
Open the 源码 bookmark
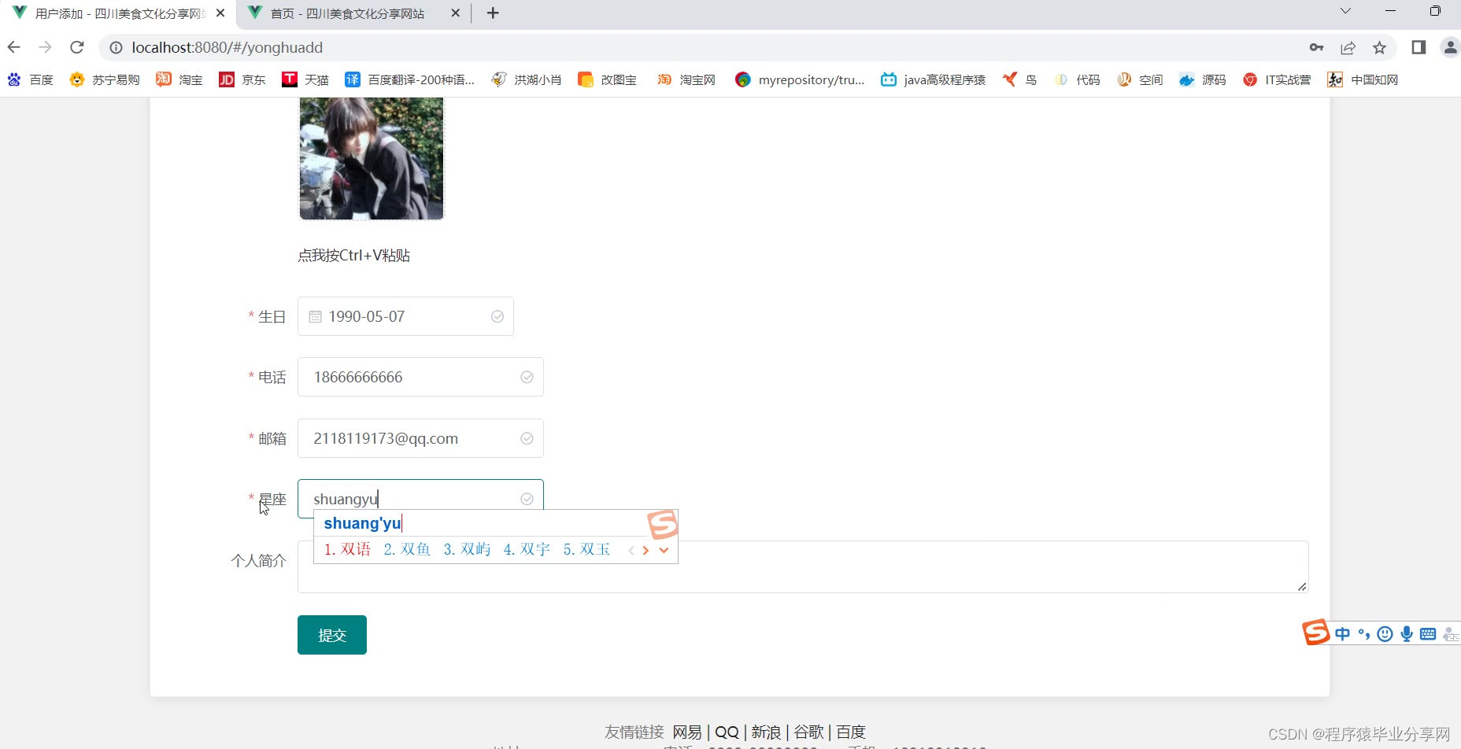1203,79
